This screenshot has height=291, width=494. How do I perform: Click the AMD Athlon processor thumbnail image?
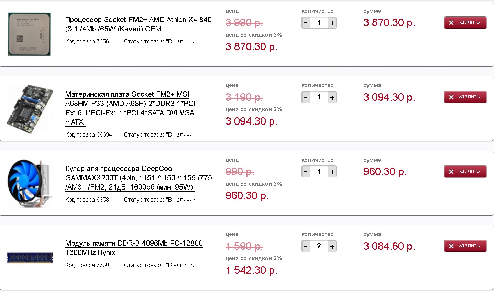pyautogui.click(x=29, y=34)
